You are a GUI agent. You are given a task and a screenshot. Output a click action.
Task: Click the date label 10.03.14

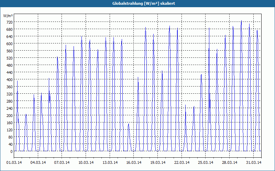[86, 163]
